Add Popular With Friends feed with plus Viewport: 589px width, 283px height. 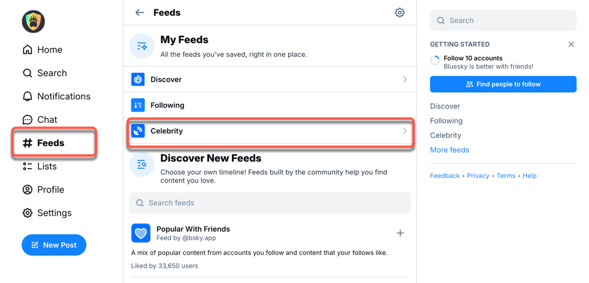pyautogui.click(x=400, y=233)
